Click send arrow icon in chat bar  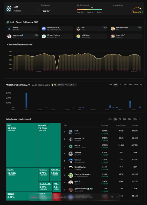point(117,197)
